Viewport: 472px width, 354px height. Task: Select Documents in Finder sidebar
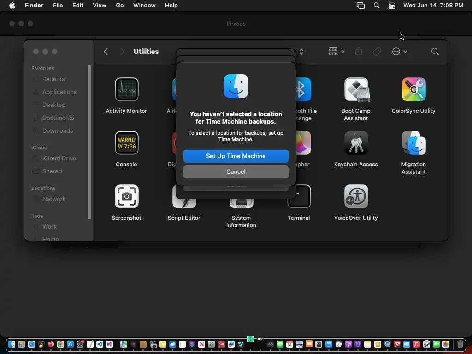[x=58, y=118]
